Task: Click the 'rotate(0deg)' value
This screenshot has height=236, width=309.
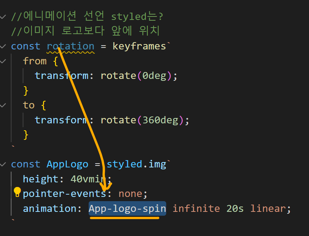Action: [x=136, y=76]
